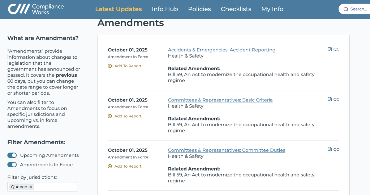Toggle the Amendments In Force switch
The width and height of the screenshot is (370, 195).
(x=12, y=165)
